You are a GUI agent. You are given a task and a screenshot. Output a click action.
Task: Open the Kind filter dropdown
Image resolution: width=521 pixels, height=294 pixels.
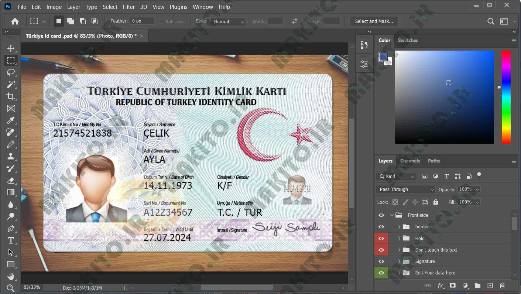tap(396, 177)
